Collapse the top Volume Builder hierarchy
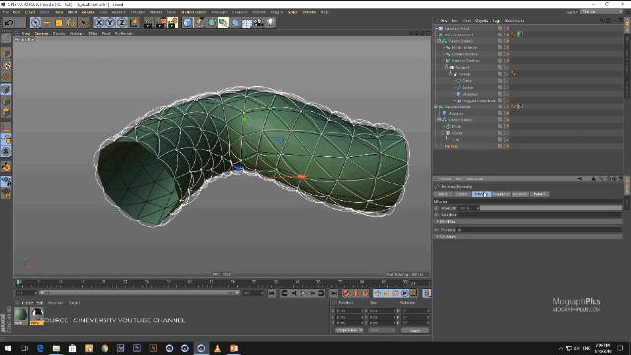The width and height of the screenshot is (631, 355). [x=439, y=41]
